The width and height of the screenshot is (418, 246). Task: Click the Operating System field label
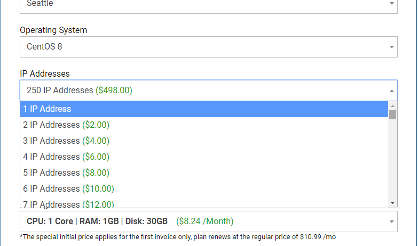53,30
